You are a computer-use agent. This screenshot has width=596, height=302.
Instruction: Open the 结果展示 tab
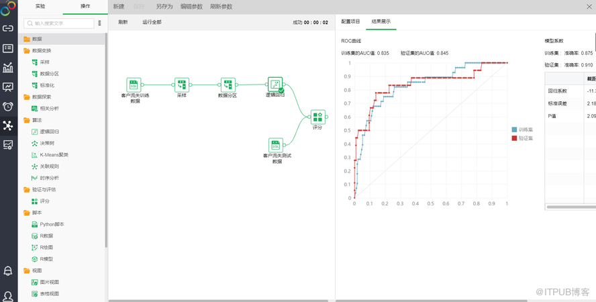381,21
